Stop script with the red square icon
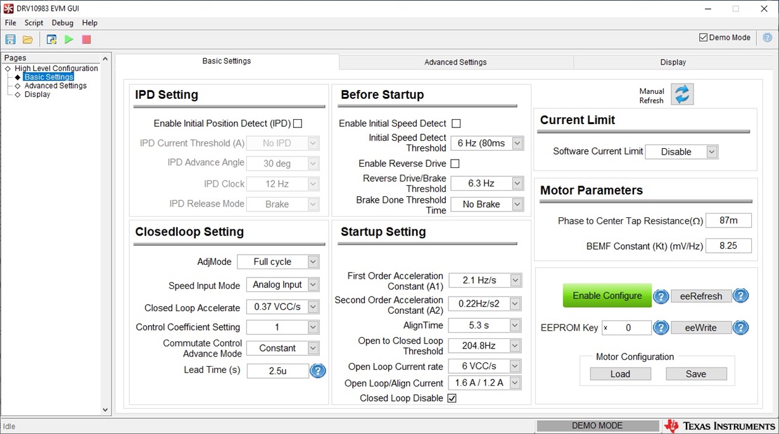The height and width of the screenshot is (434, 779). (87, 39)
